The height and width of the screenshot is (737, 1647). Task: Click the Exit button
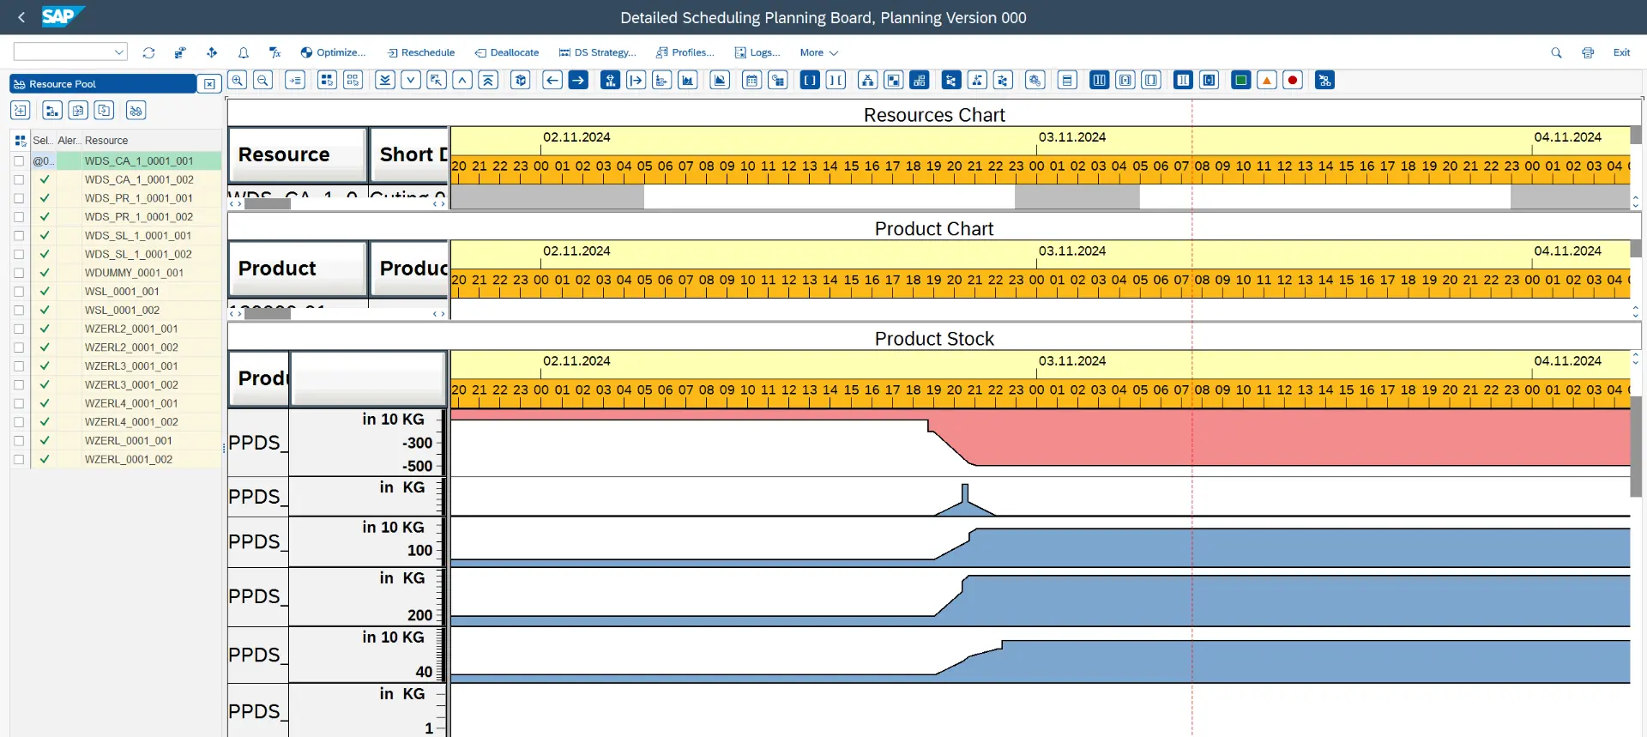[1621, 52]
